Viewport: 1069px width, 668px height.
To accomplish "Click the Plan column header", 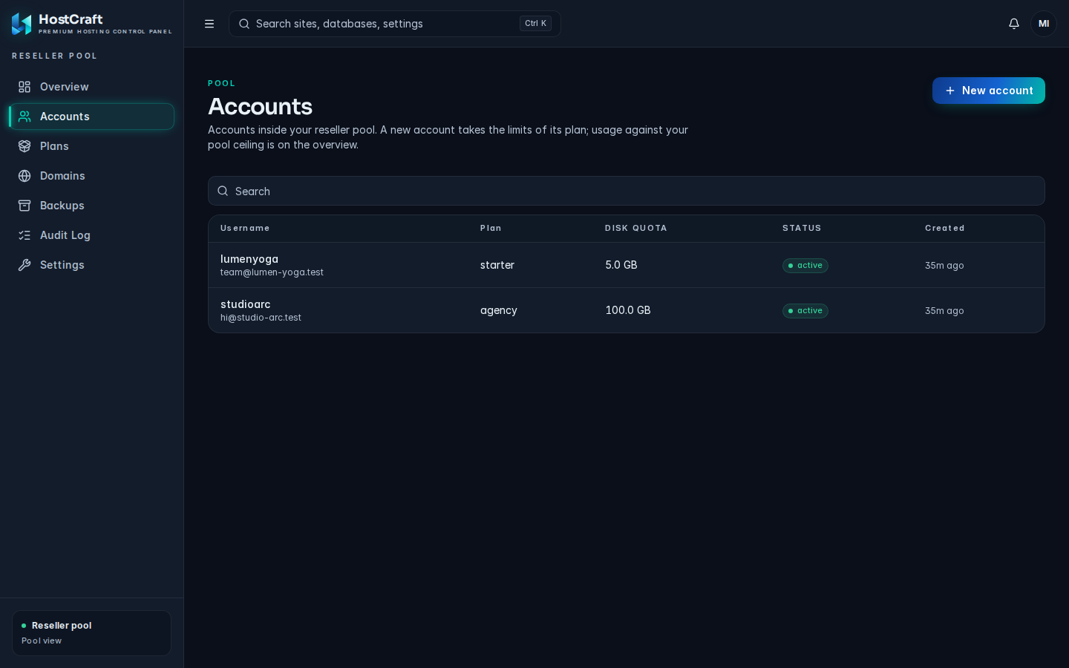I will pyautogui.click(x=491, y=228).
